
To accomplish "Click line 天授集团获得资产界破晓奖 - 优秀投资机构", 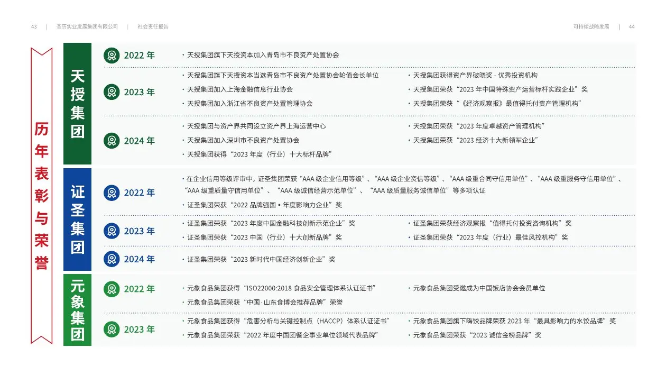I will click(x=473, y=76).
